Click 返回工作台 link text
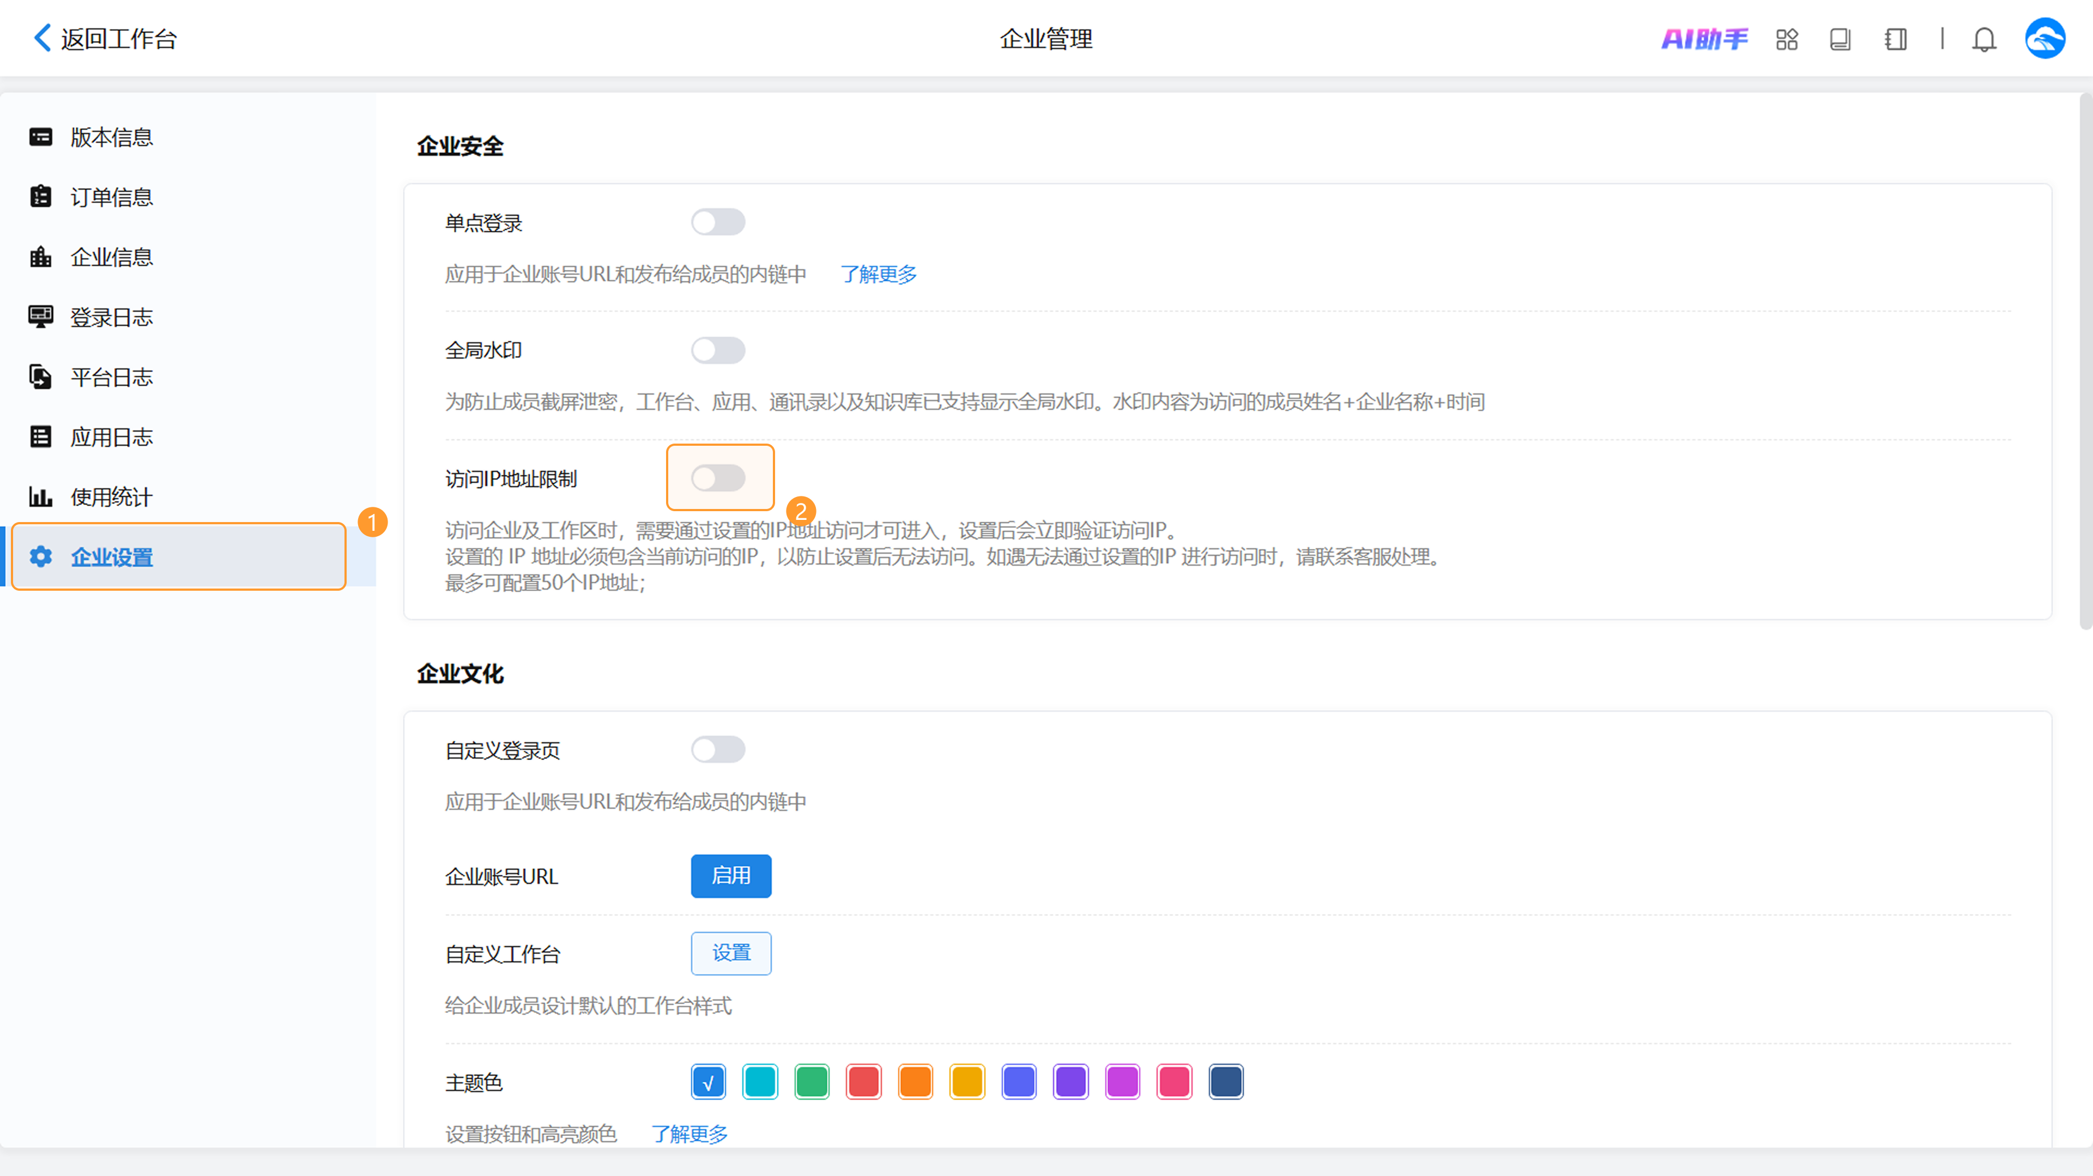Image resolution: width=2093 pixels, height=1176 pixels. (119, 39)
